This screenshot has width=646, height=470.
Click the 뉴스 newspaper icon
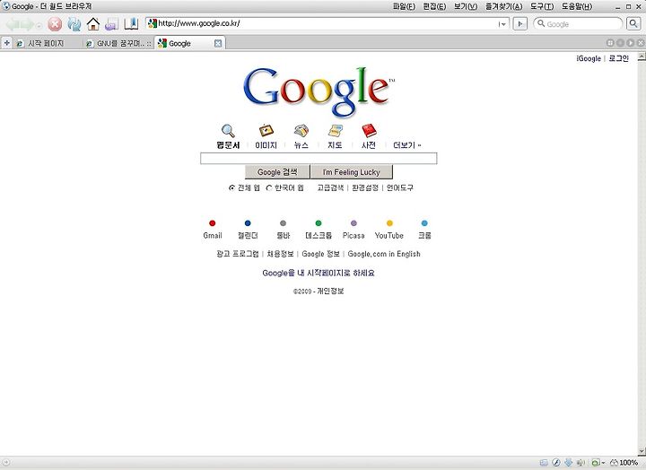coord(301,131)
